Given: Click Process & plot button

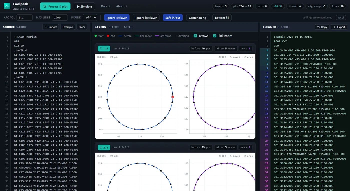Looking at the screenshot, I should pos(55,6).
